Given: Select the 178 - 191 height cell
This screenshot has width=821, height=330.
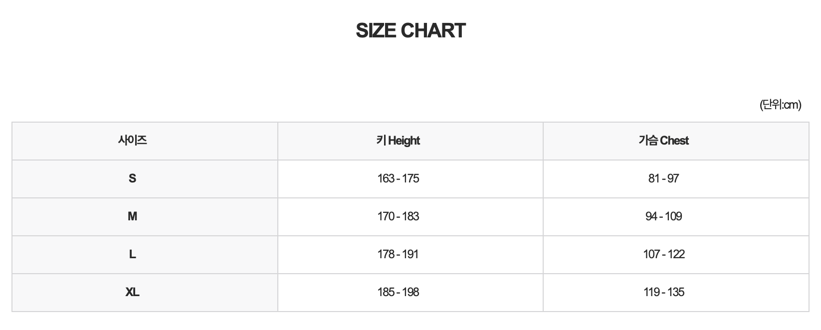Looking at the screenshot, I should click(398, 254).
